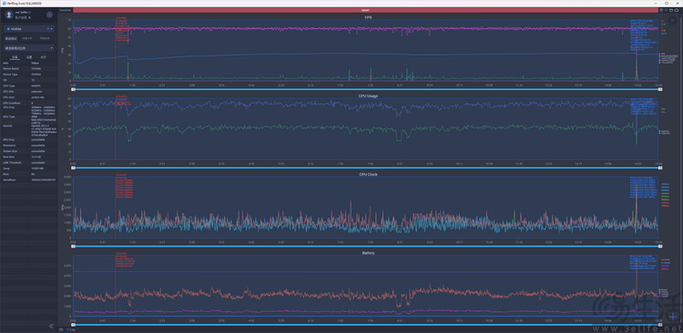Click the Root row in info table
The width and height of the screenshot is (683, 333).
point(29,174)
